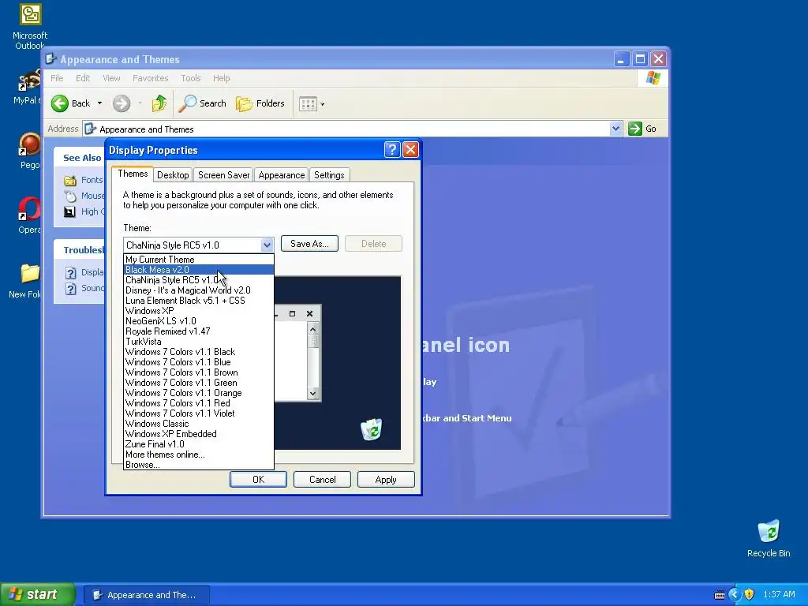Click the Sound troubleshooter question icon
This screenshot has width=808, height=606.
click(x=70, y=289)
